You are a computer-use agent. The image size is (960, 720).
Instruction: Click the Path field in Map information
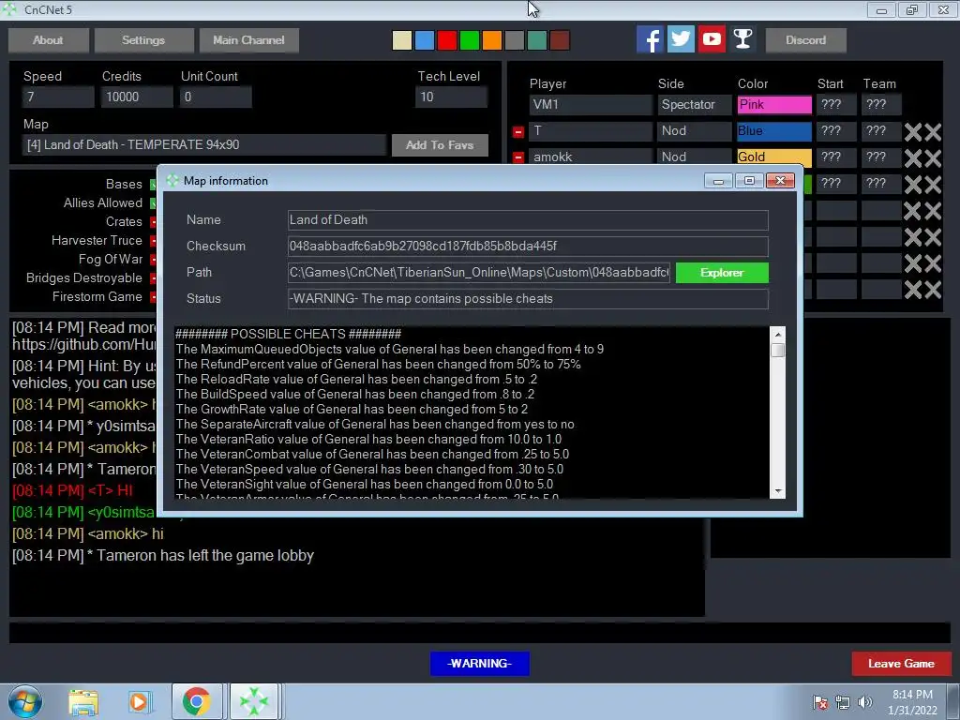point(479,273)
